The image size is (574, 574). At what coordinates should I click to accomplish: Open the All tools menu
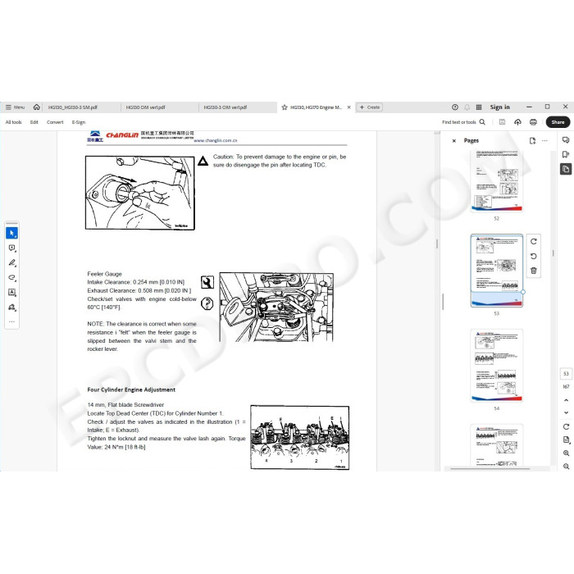[x=14, y=122]
